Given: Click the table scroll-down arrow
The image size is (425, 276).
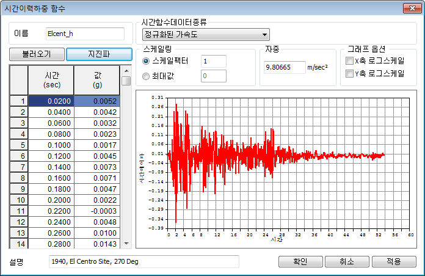Looking at the screenshot, I should (x=126, y=244).
